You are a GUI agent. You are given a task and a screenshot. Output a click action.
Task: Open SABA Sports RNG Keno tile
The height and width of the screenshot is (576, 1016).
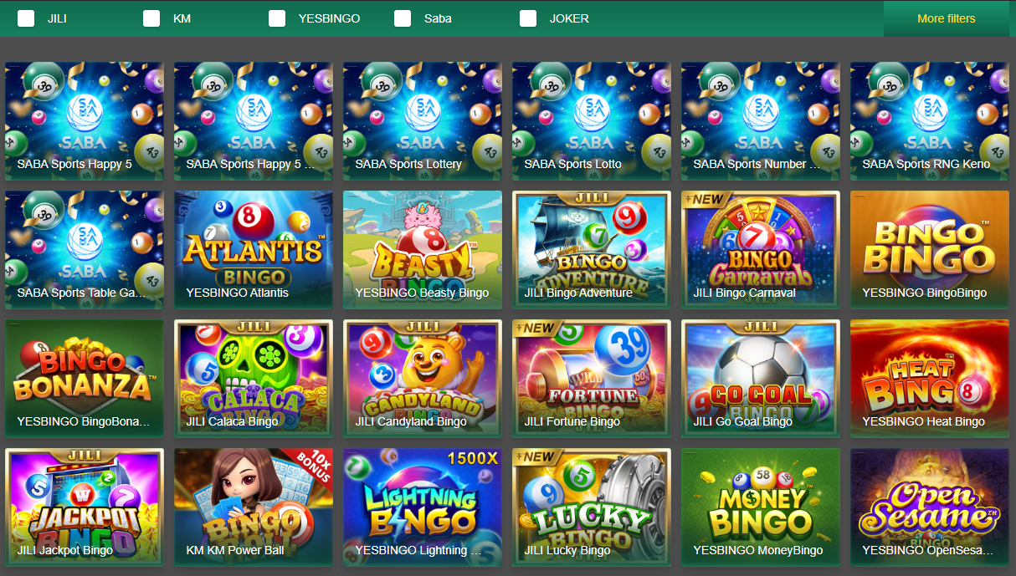coord(930,121)
